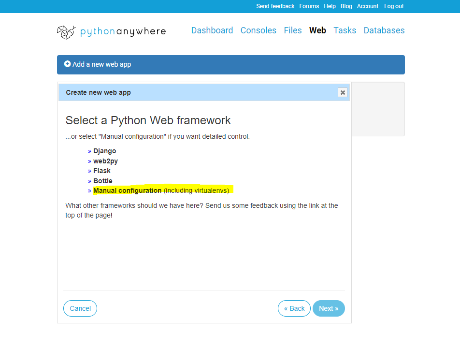The width and height of the screenshot is (460, 349).
Task: Click the Cancel button
Action: [x=80, y=308]
